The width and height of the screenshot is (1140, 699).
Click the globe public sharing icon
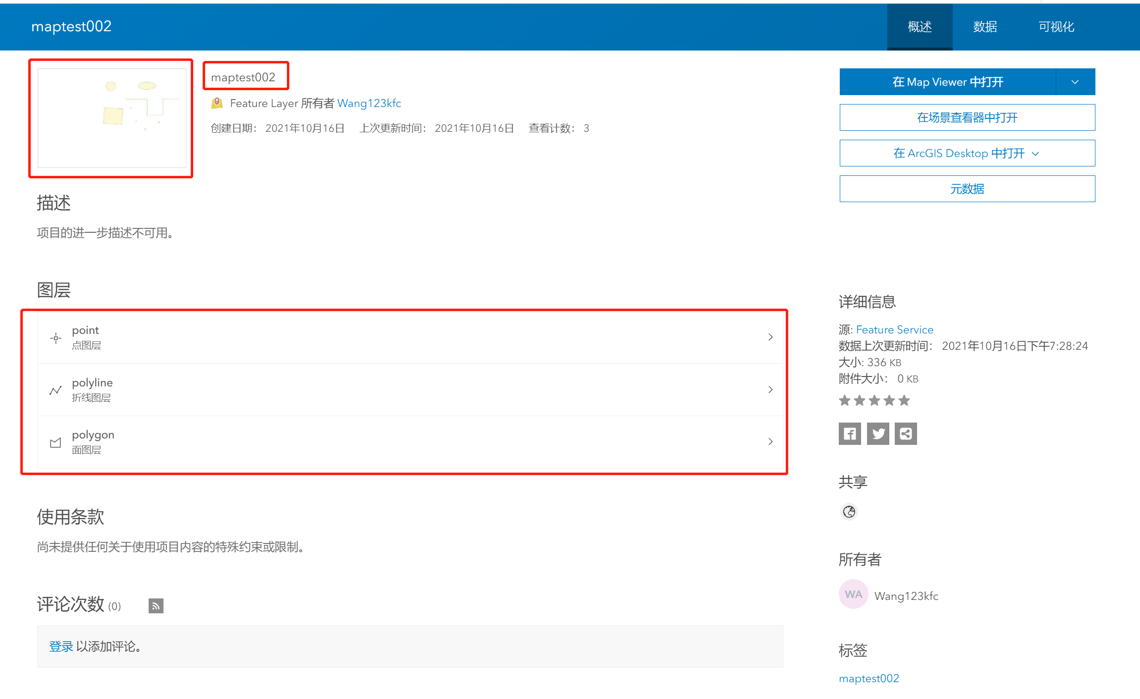point(849,511)
